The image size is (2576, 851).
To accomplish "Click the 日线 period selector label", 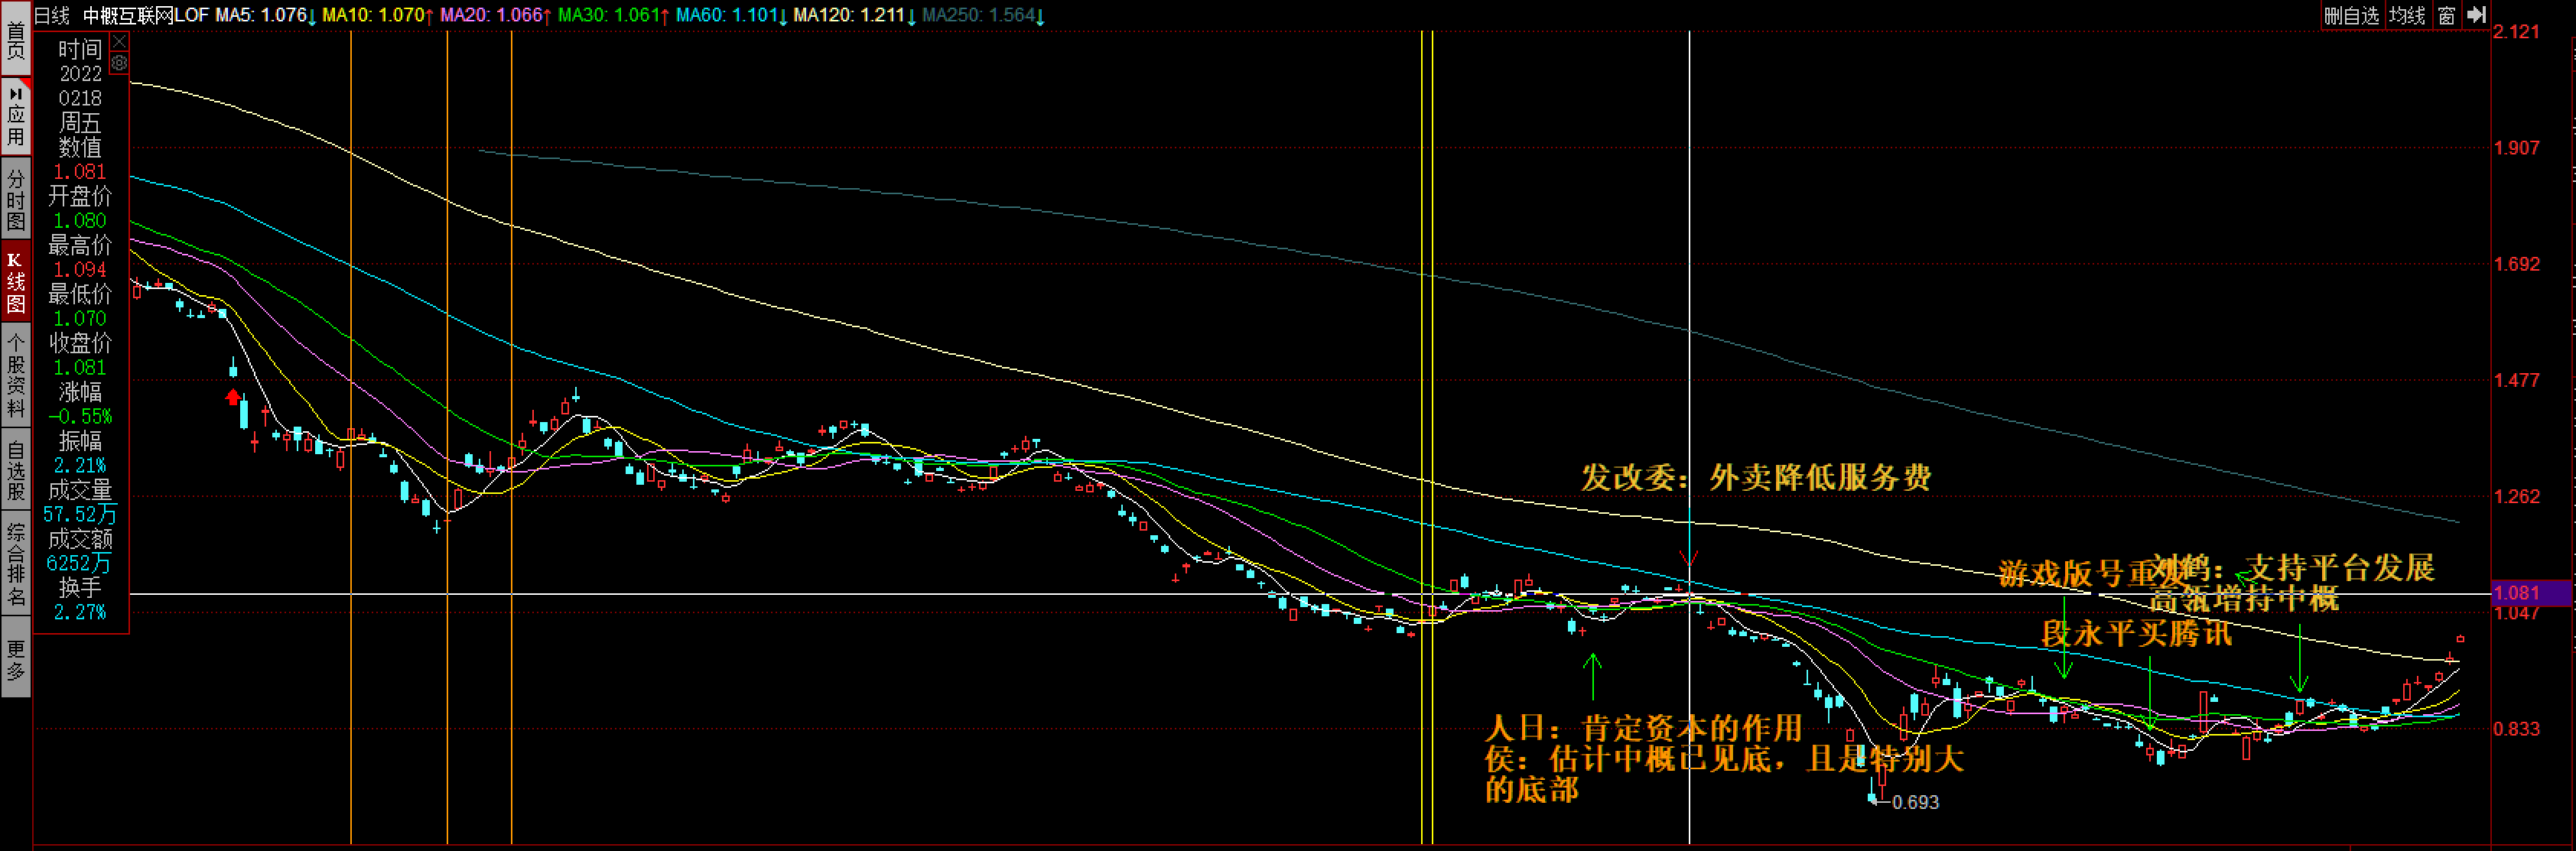I will (52, 15).
